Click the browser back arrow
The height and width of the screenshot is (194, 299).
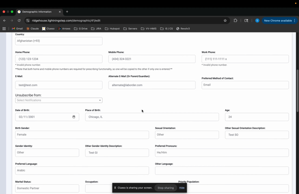point(4,21)
